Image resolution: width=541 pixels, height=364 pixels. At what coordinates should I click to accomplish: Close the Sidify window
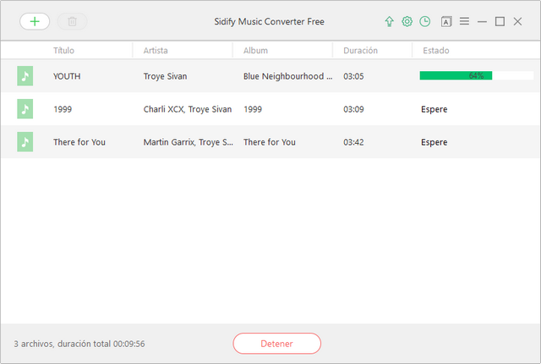pos(517,21)
